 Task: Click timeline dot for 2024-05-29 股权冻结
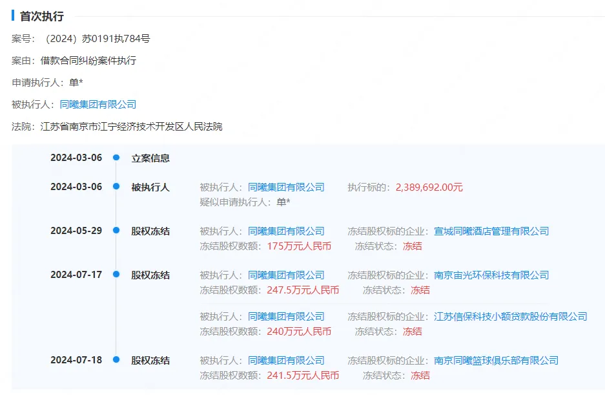(x=116, y=230)
